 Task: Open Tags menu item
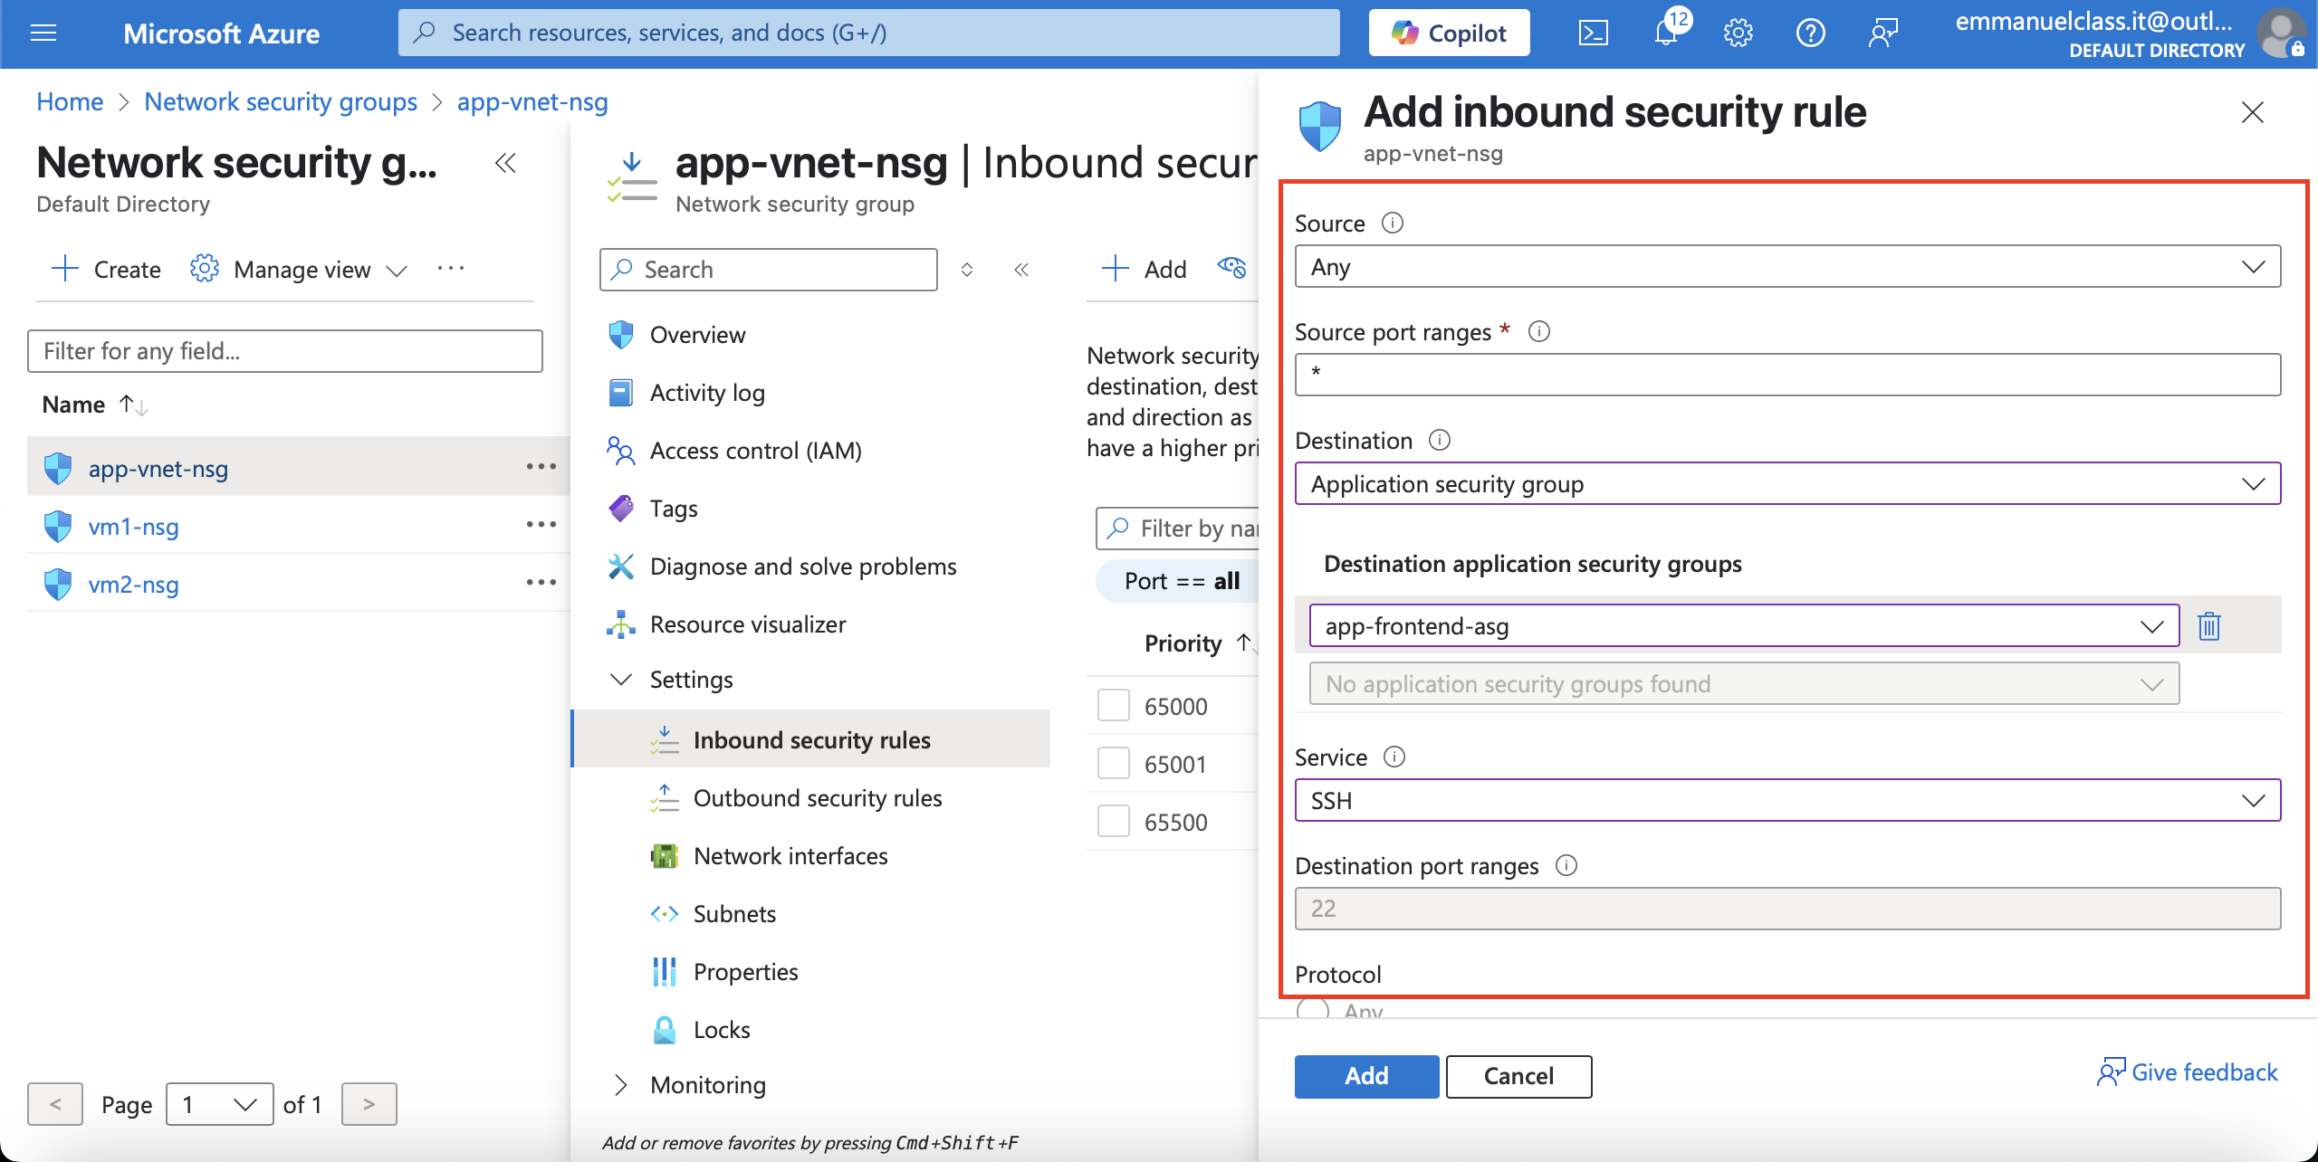(x=673, y=509)
